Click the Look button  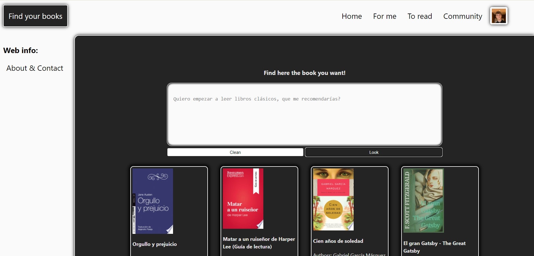(x=374, y=152)
